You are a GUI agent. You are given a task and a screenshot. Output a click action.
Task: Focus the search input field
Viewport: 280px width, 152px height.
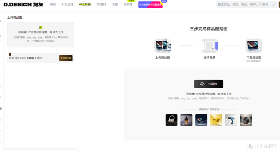244,5
